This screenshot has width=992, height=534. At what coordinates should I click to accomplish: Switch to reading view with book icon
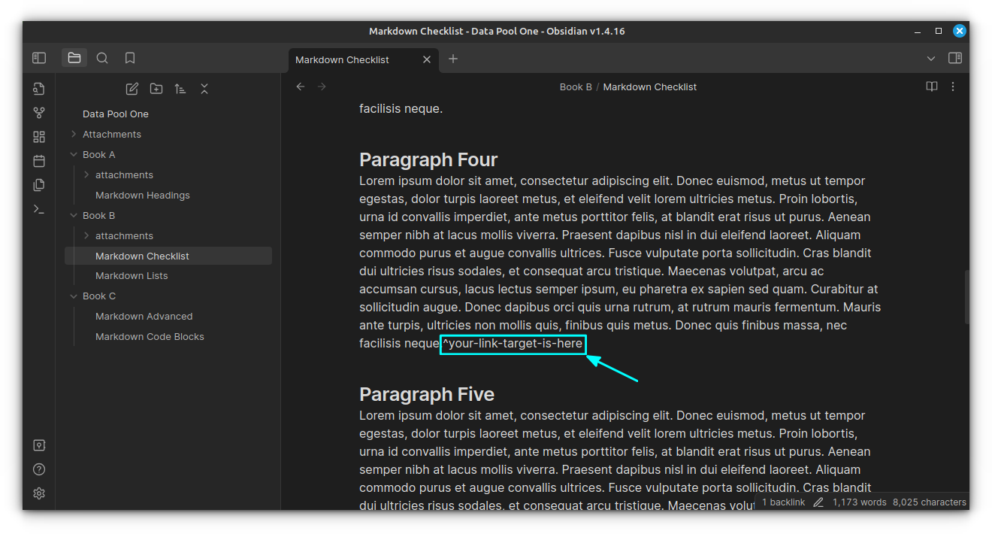point(932,86)
